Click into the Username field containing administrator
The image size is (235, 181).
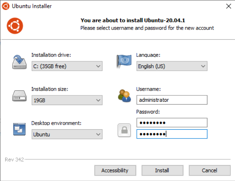(172, 100)
